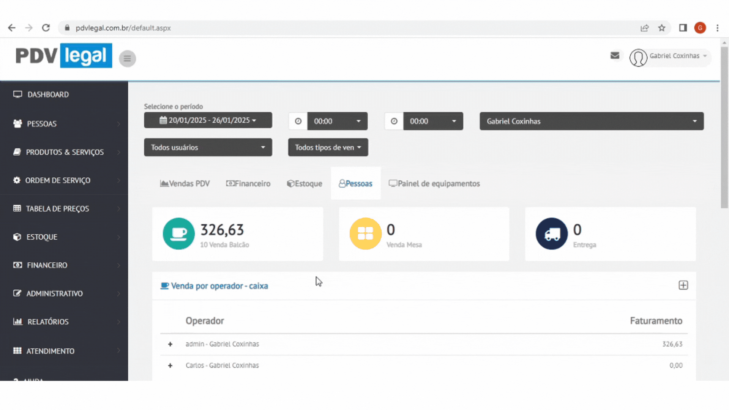
Task: Click the teal Venda Balcão cup icon
Action: click(x=178, y=233)
